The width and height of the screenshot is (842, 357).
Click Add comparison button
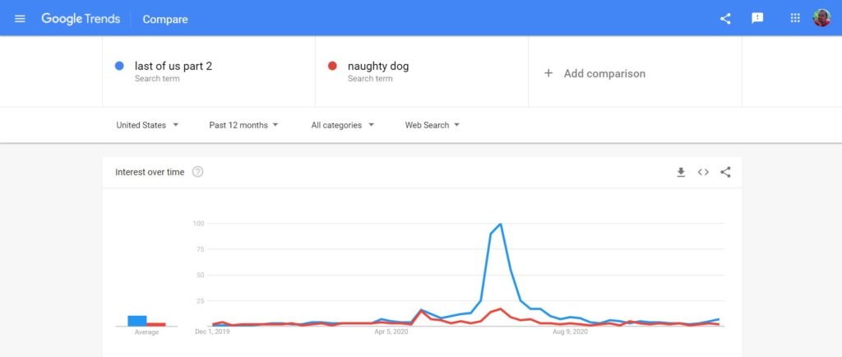click(x=595, y=73)
